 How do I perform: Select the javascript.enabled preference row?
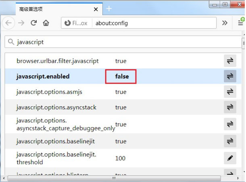(x=60, y=76)
